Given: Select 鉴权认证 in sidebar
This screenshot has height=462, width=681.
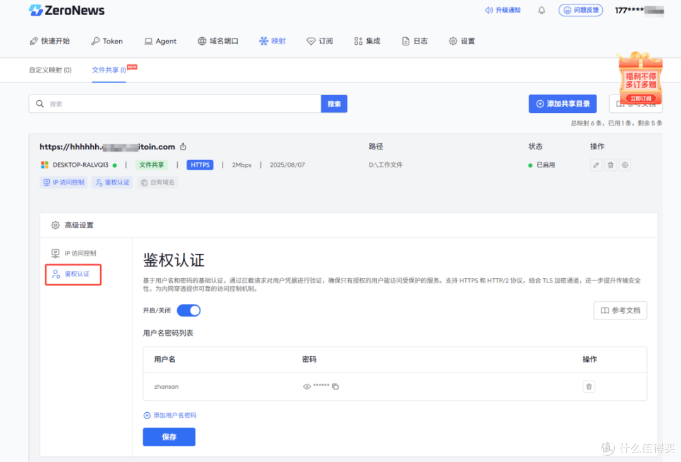Looking at the screenshot, I should click(73, 274).
